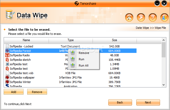The image size is (170, 110).
Task: Proceed with the Next button
Action: point(148,102)
